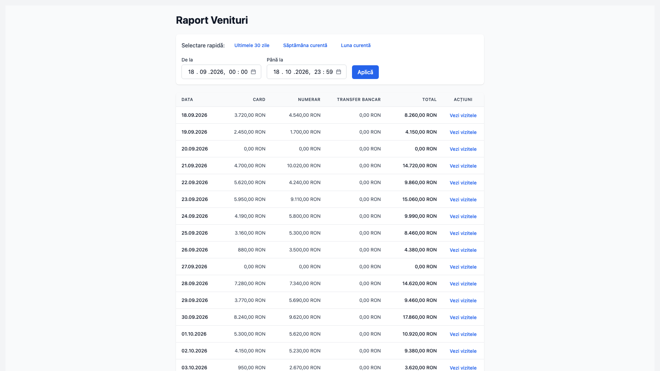Open calendar picker in De la field
The height and width of the screenshot is (371, 660).
[253, 72]
